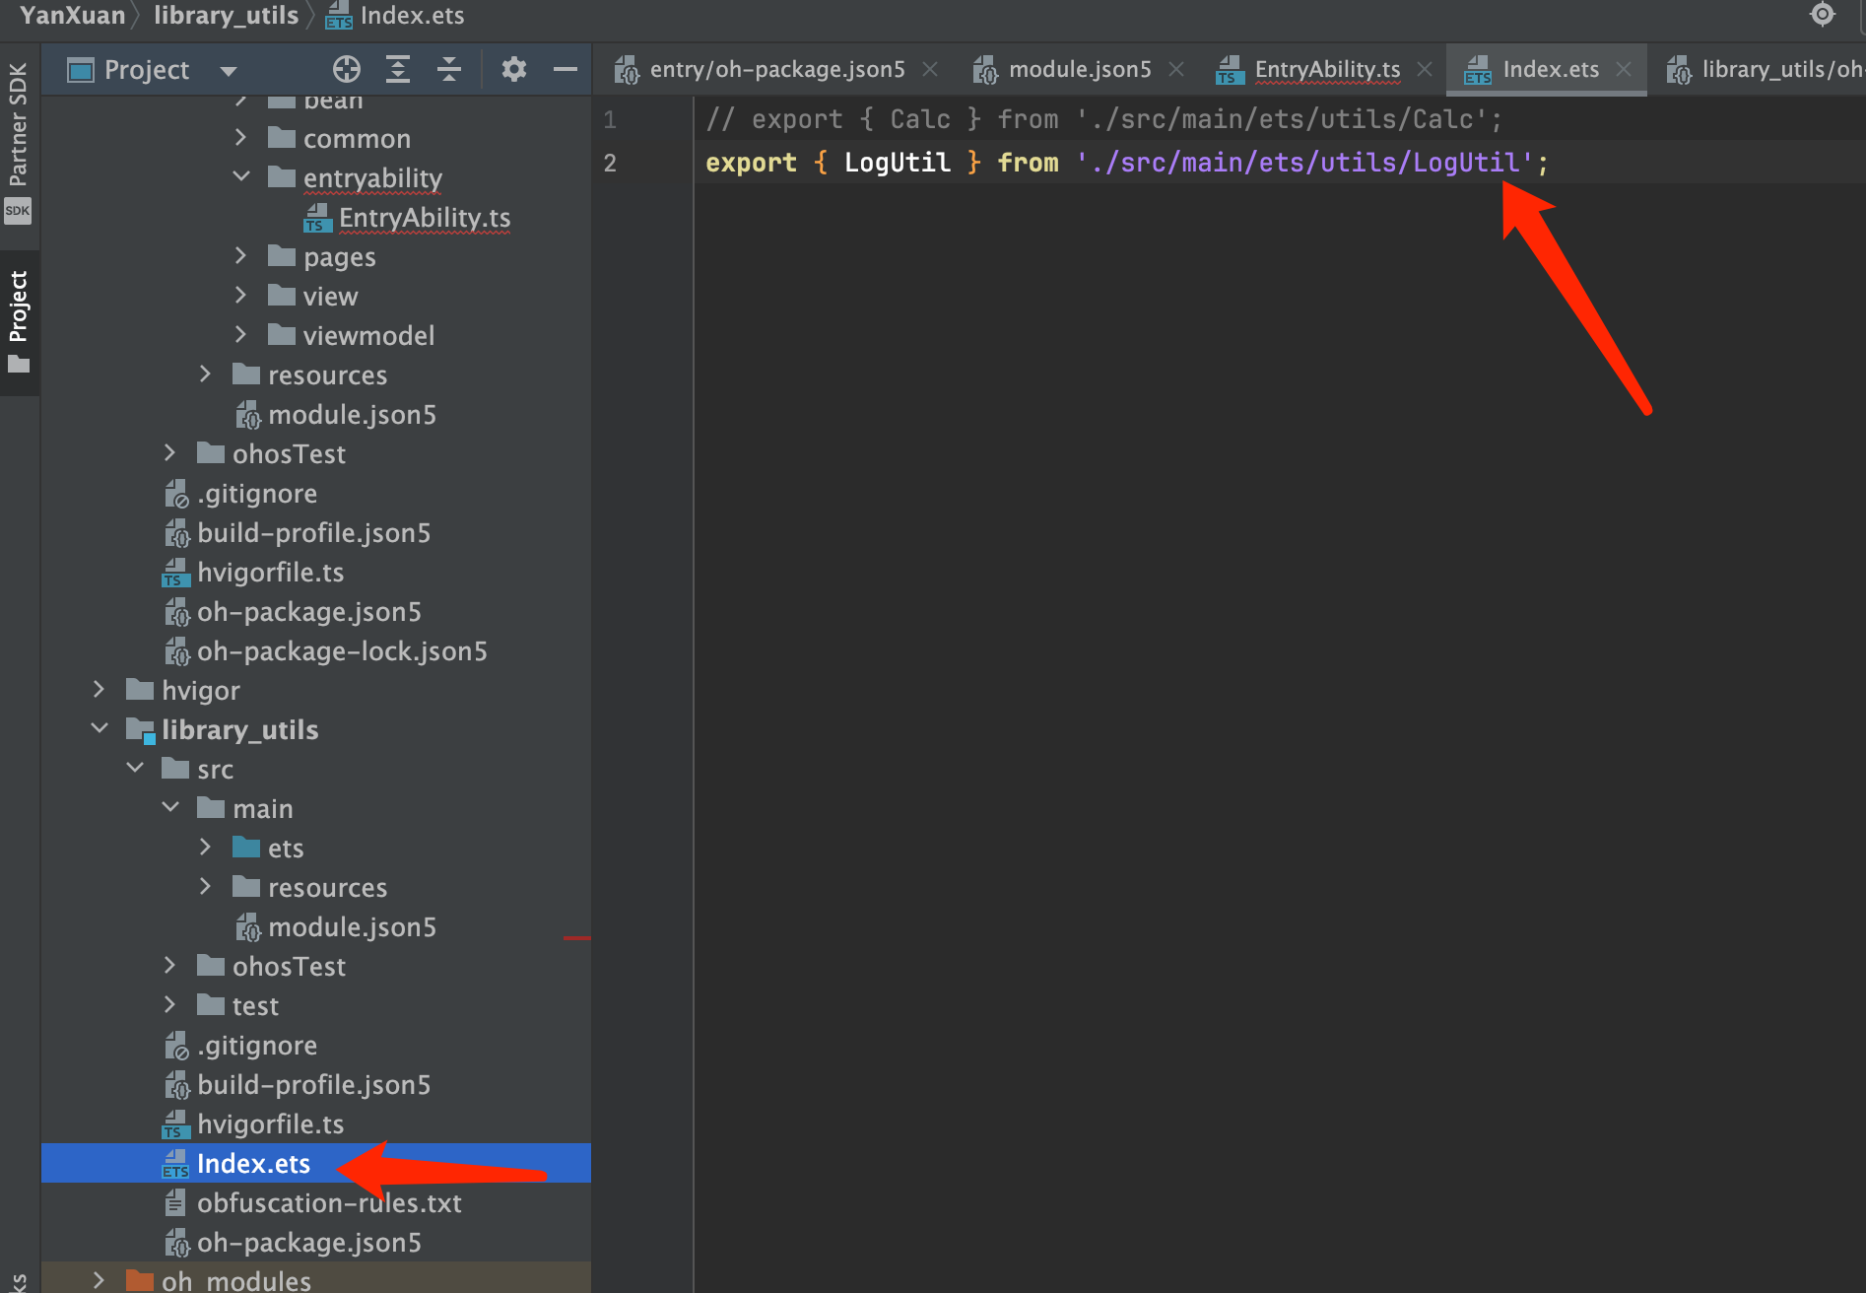This screenshot has height=1293, width=1866.
Task: Collapse the entryability folder
Action: coord(241,177)
